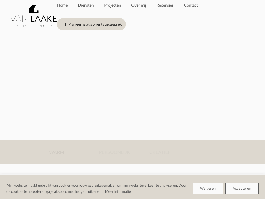Viewport: 265px width, 199px height.
Task: Open the Contact page
Action: [191, 5]
